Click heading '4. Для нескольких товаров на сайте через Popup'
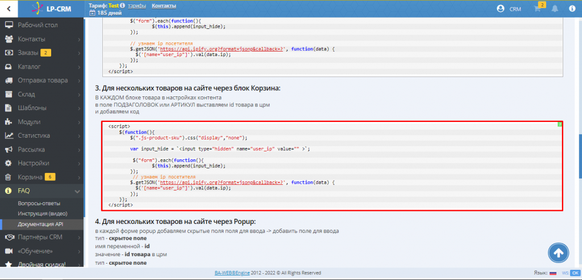Viewport: 582px width, 280px height. coord(176,222)
